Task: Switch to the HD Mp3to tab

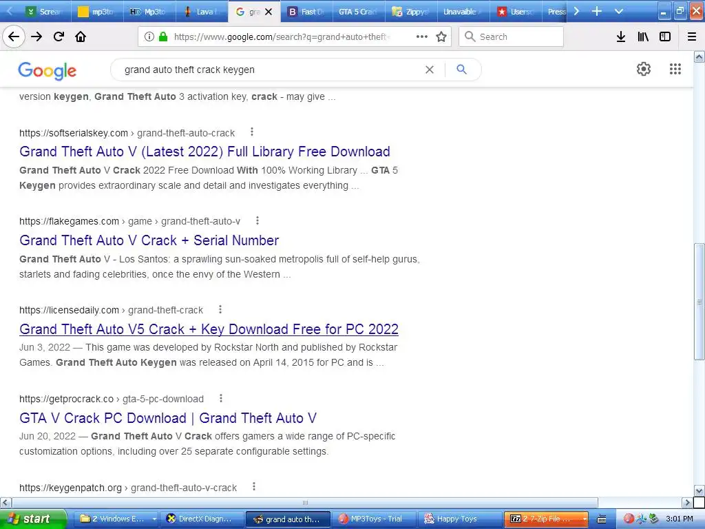Action: pos(149,12)
